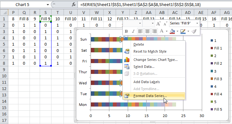Click the Align Left icon
232x124 pixels.
coord(140,31)
